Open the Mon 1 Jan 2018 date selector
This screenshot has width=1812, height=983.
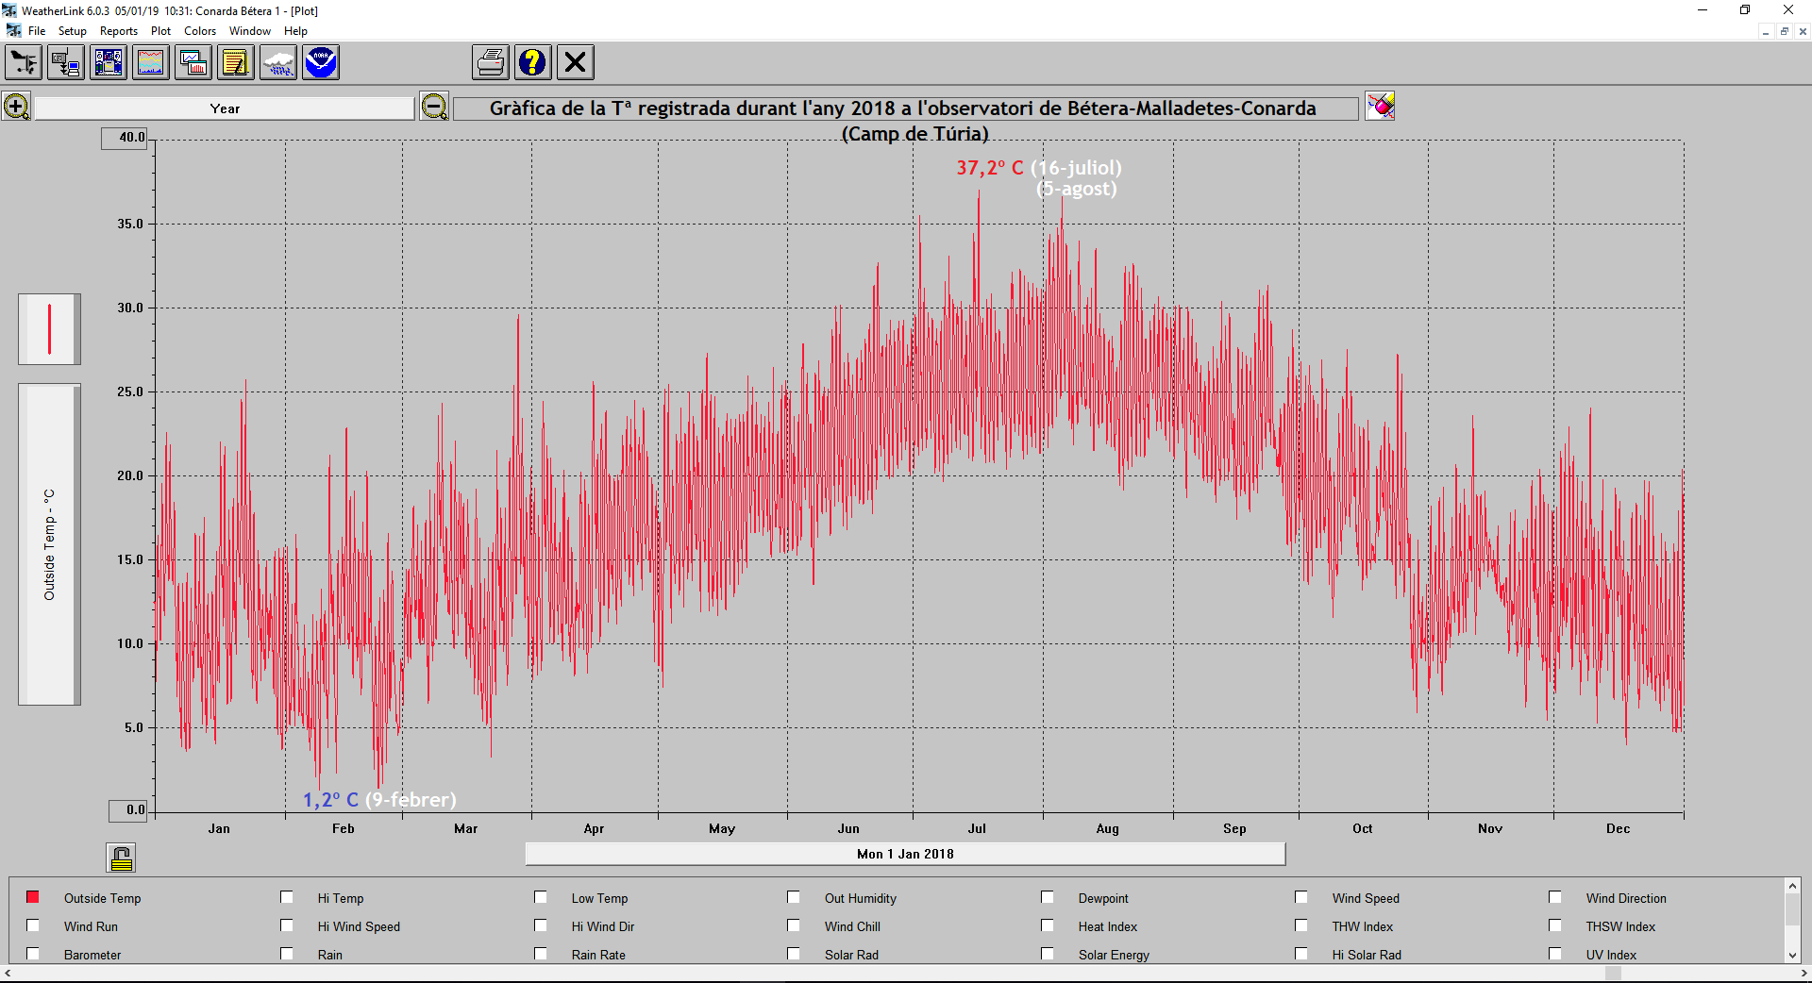pos(905,854)
